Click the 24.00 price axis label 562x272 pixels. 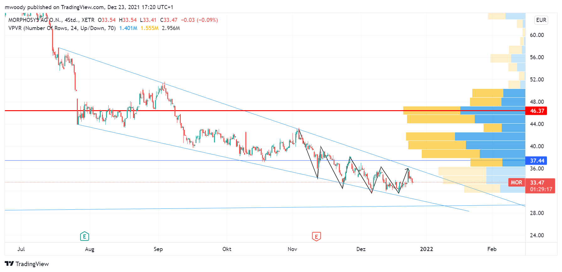click(537, 235)
